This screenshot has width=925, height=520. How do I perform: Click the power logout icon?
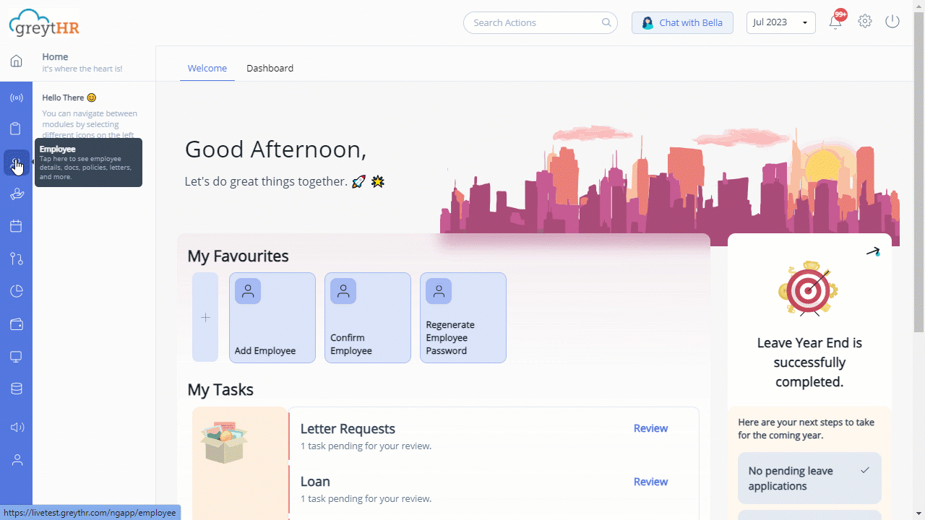pos(892,22)
